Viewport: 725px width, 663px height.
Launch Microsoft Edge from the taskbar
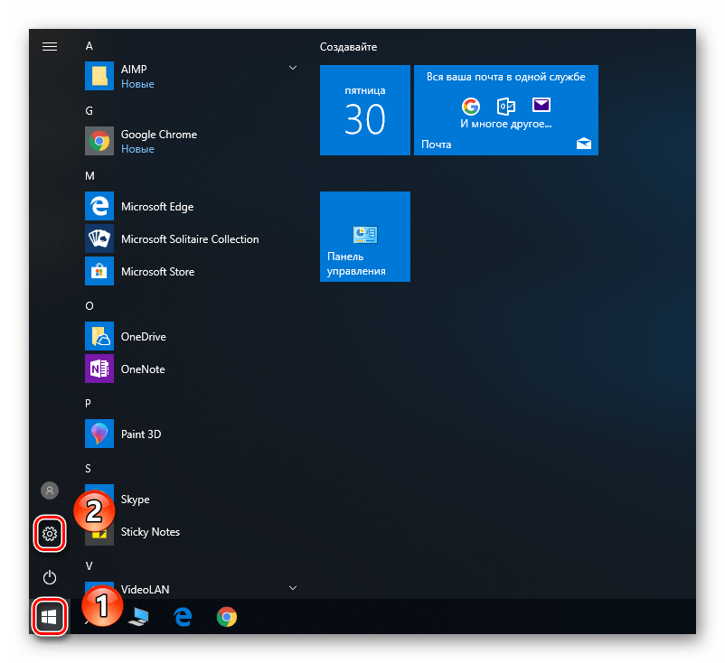click(184, 617)
